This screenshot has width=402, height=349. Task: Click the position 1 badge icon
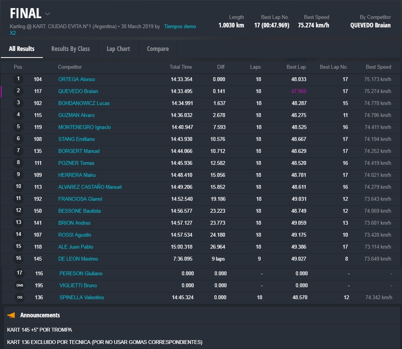tap(18, 79)
